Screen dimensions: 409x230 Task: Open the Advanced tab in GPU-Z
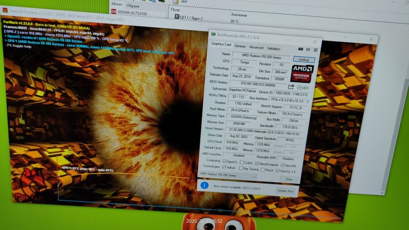(x=256, y=47)
